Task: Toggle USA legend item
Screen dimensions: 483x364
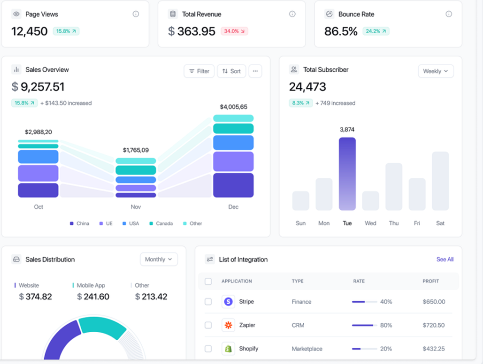Action: pos(131,224)
